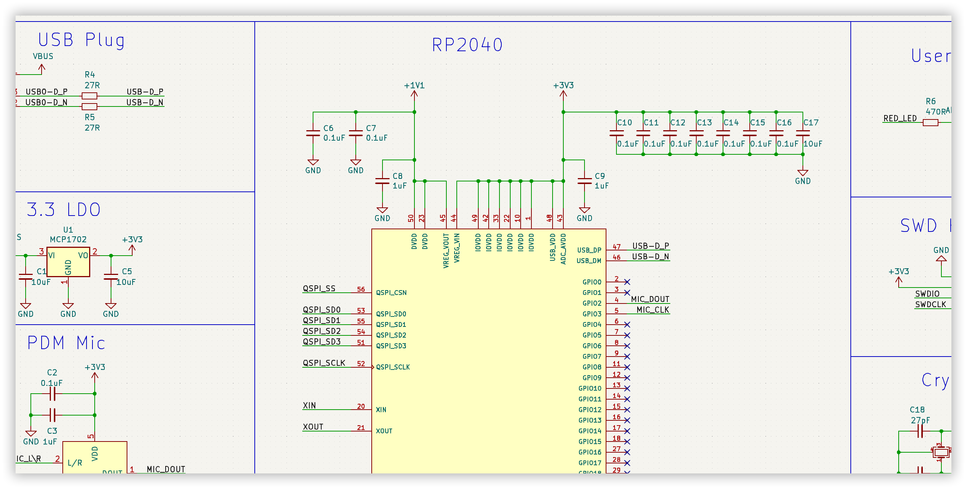Select USB-D_N label at pin 46
The image size is (967, 489).
(x=651, y=256)
